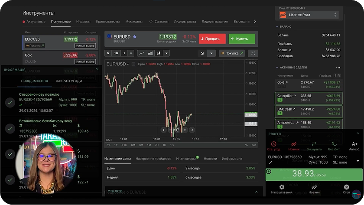
Task: Add EURUSD to favorites with star icon
Action: tap(135, 37)
